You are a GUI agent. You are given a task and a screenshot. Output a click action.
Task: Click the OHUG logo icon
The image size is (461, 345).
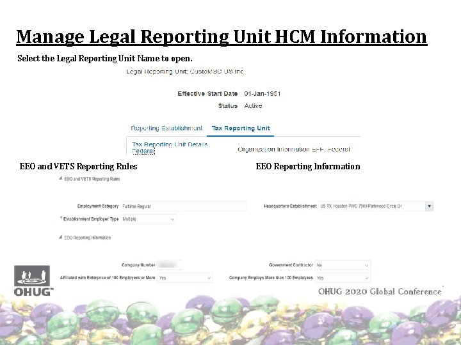[32, 280]
